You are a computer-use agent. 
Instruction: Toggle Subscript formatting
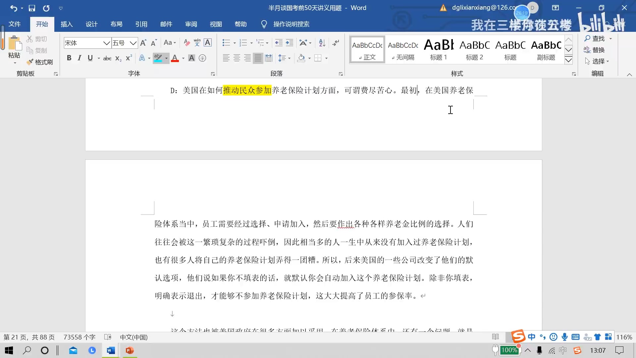click(118, 58)
